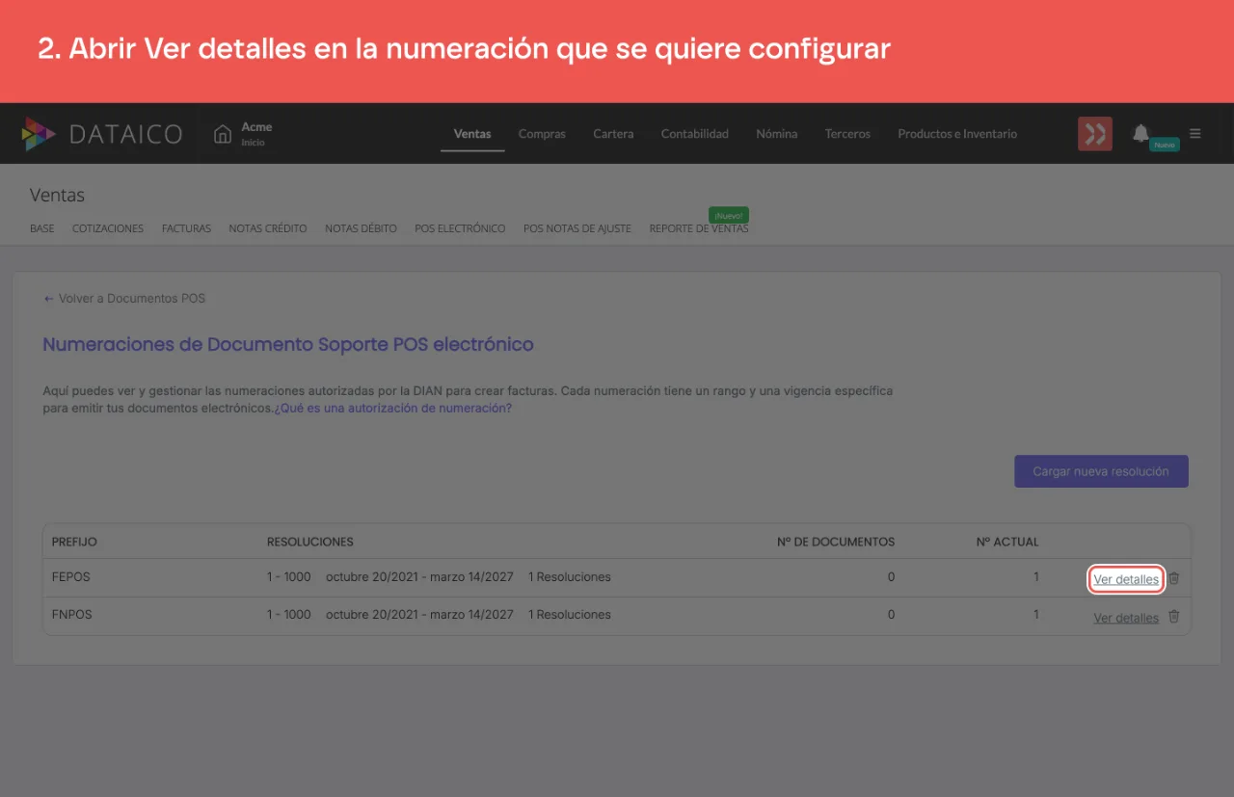Open Ver detalles for FEPOS

(1126, 579)
